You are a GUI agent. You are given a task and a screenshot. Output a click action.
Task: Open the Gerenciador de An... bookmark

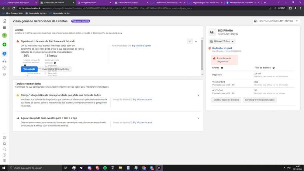(x=60, y=13)
